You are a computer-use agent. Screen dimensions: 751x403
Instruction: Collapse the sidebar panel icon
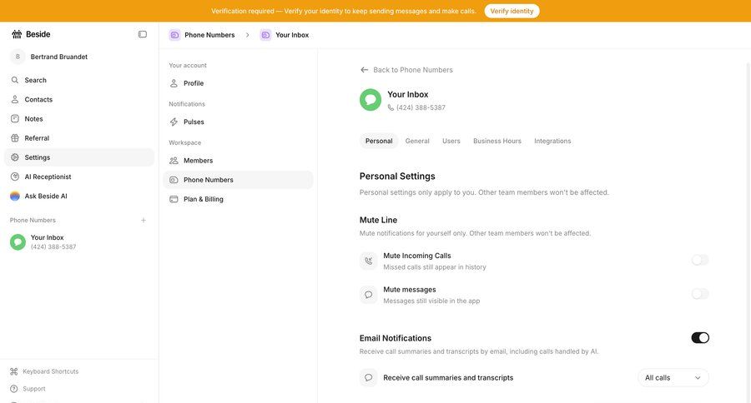click(142, 34)
